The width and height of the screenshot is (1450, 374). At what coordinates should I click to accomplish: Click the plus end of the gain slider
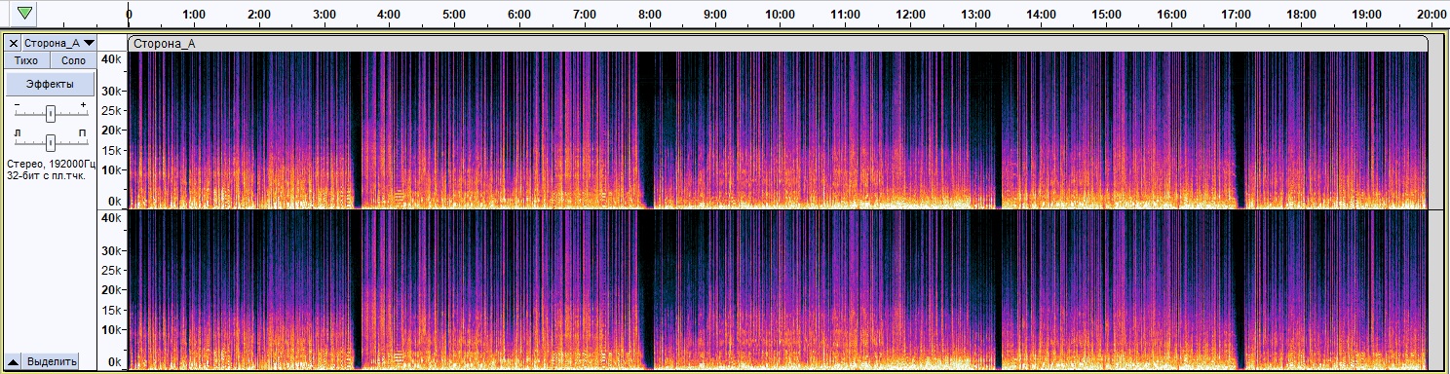tap(84, 104)
